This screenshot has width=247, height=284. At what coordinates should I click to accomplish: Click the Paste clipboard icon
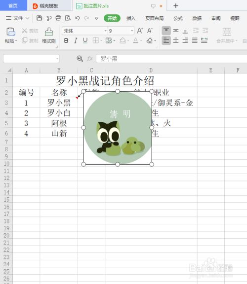11,32
